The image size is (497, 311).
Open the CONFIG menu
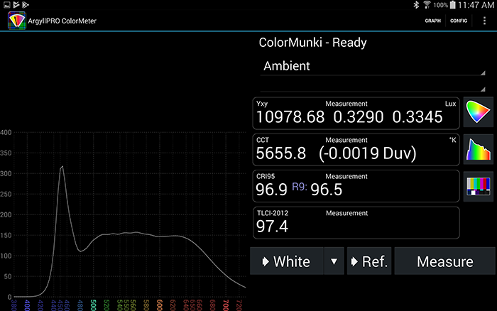click(458, 21)
